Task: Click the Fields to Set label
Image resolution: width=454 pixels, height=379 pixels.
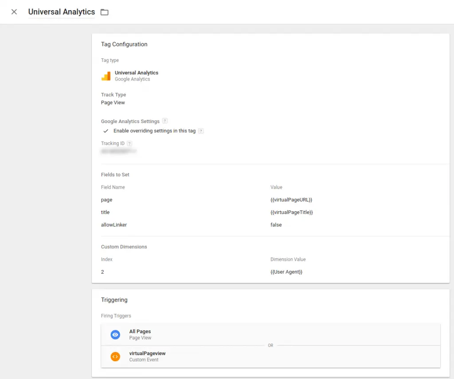Action: point(115,174)
